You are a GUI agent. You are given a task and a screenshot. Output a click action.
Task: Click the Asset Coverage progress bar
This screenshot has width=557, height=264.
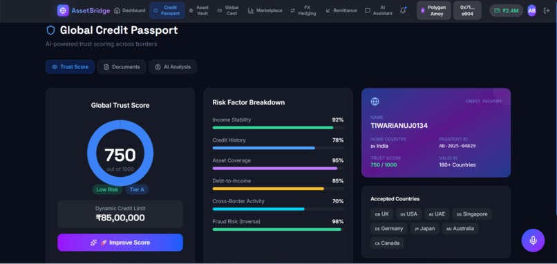(278, 169)
